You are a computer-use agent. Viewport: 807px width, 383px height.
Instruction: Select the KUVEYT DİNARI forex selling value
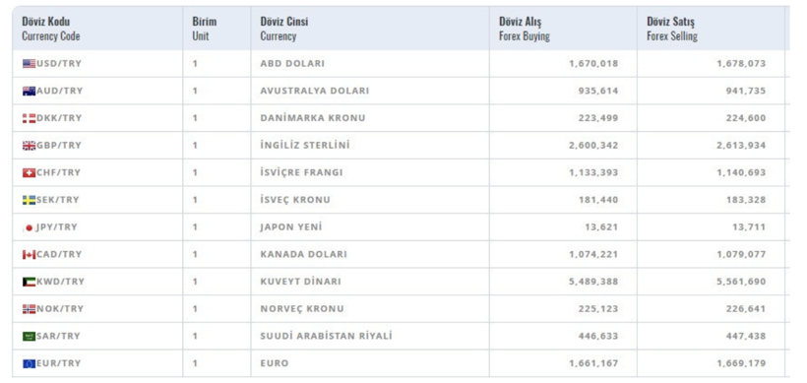pos(741,282)
